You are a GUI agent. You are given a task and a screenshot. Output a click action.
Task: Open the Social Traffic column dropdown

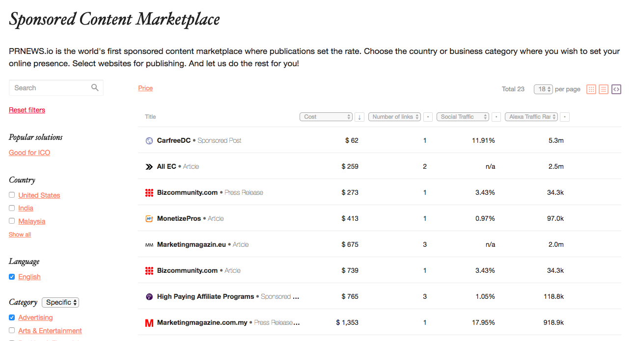click(x=463, y=117)
